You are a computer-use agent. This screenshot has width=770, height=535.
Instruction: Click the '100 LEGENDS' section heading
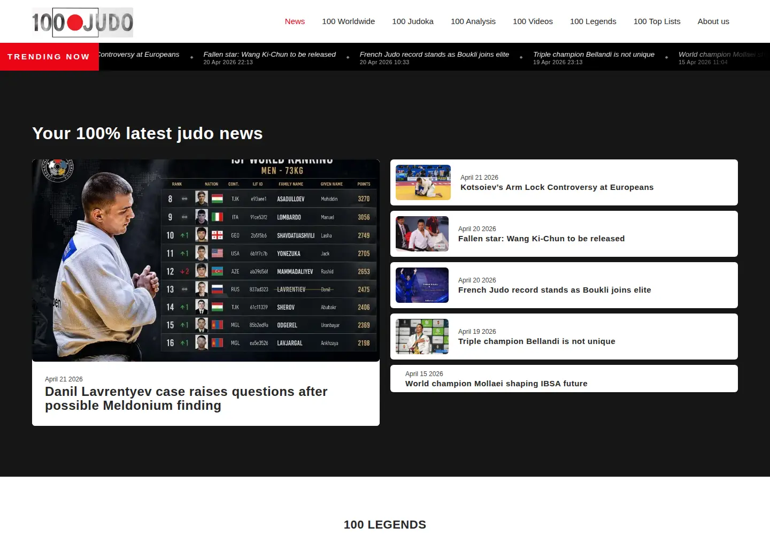click(x=385, y=524)
